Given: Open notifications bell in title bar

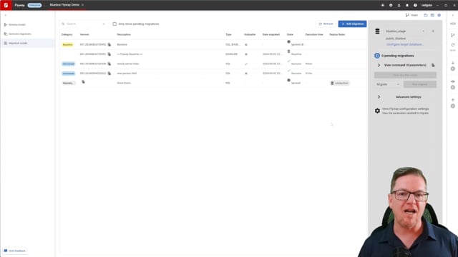Looking at the screenshot, I should (x=407, y=5).
